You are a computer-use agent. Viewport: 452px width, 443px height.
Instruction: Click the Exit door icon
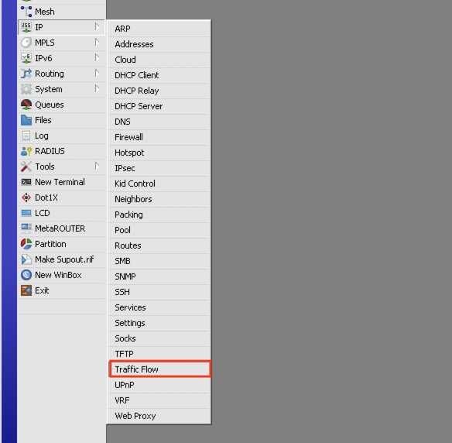point(26,290)
